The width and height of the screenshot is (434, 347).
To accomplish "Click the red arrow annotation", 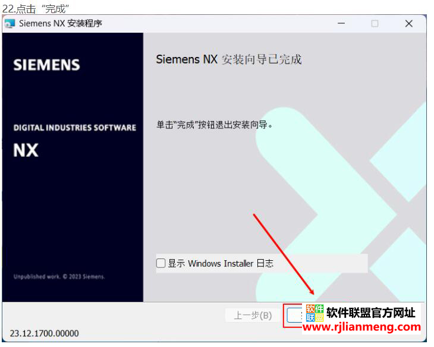I will pos(284,254).
